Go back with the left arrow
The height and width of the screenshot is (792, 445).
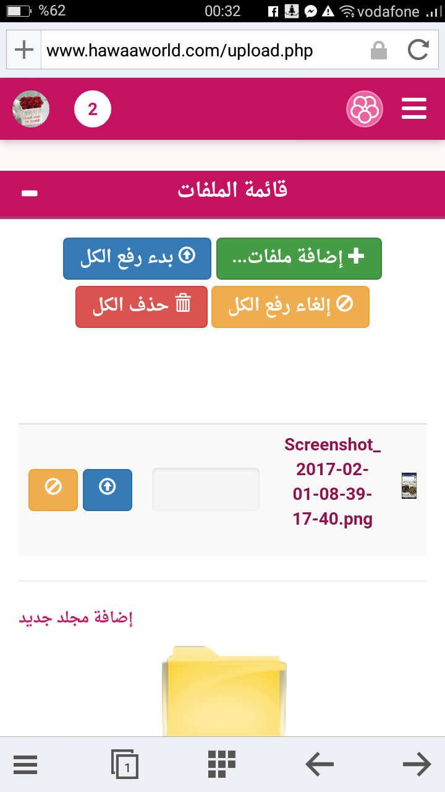pos(320,765)
